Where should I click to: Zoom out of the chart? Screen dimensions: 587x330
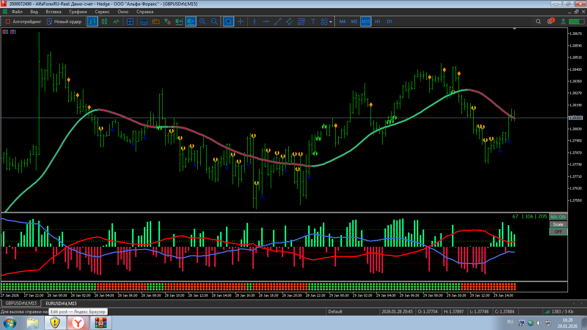click(x=214, y=22)
